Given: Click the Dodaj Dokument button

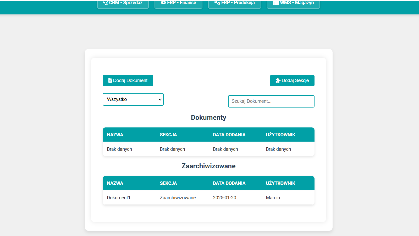Looking at the screenshot, I should tap(128, 81).
